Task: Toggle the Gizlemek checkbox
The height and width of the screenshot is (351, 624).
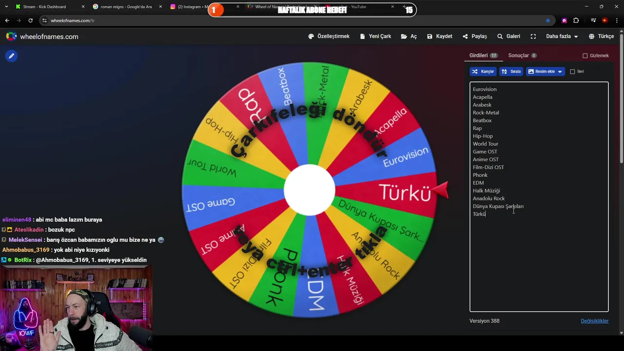Action: pos(585,56)
